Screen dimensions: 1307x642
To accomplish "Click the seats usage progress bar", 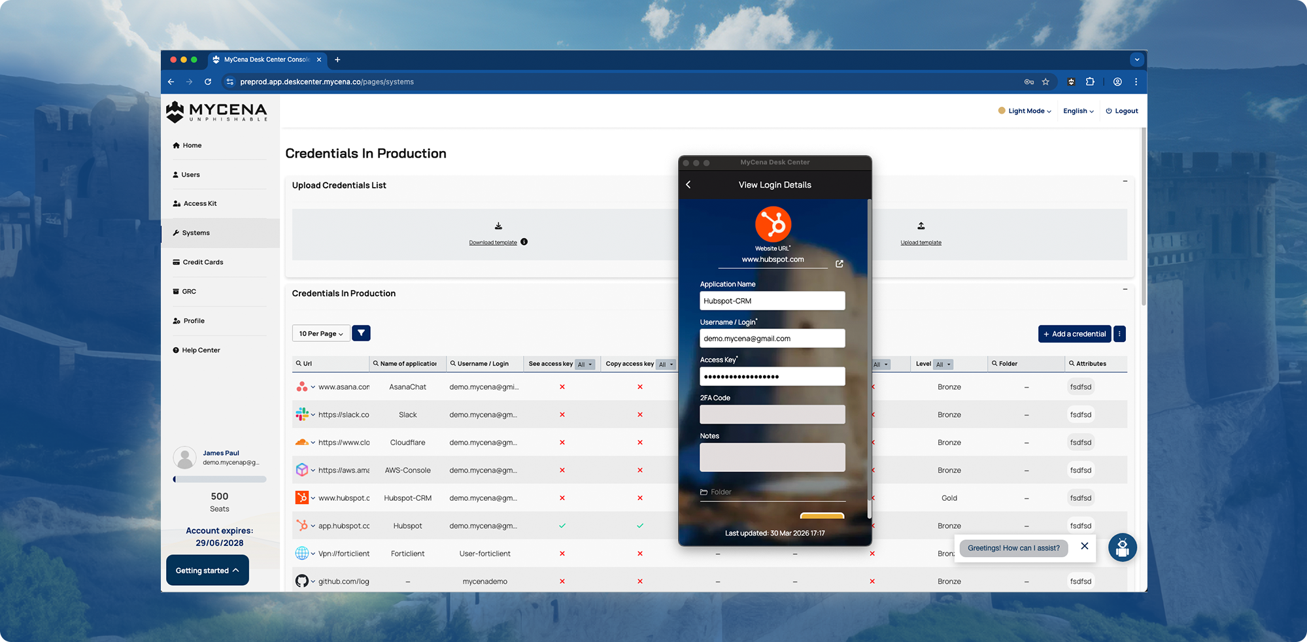I will 220,479.
